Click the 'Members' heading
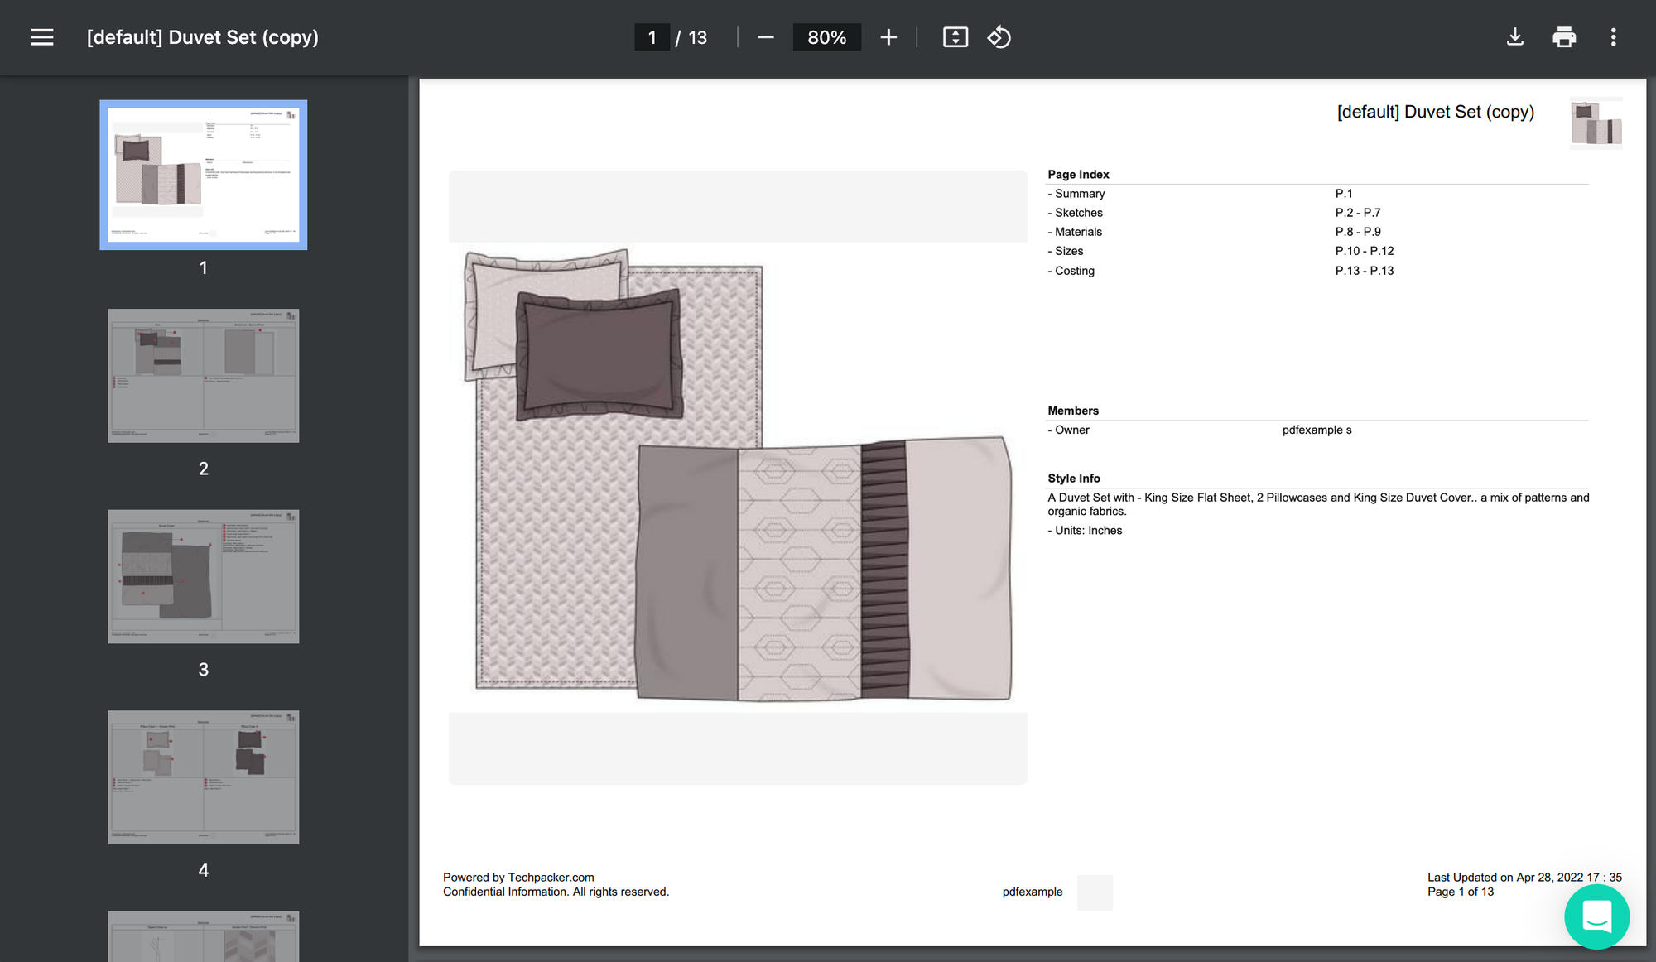The height and width of the screenshot is (962, 1656). click(1073, 411)
